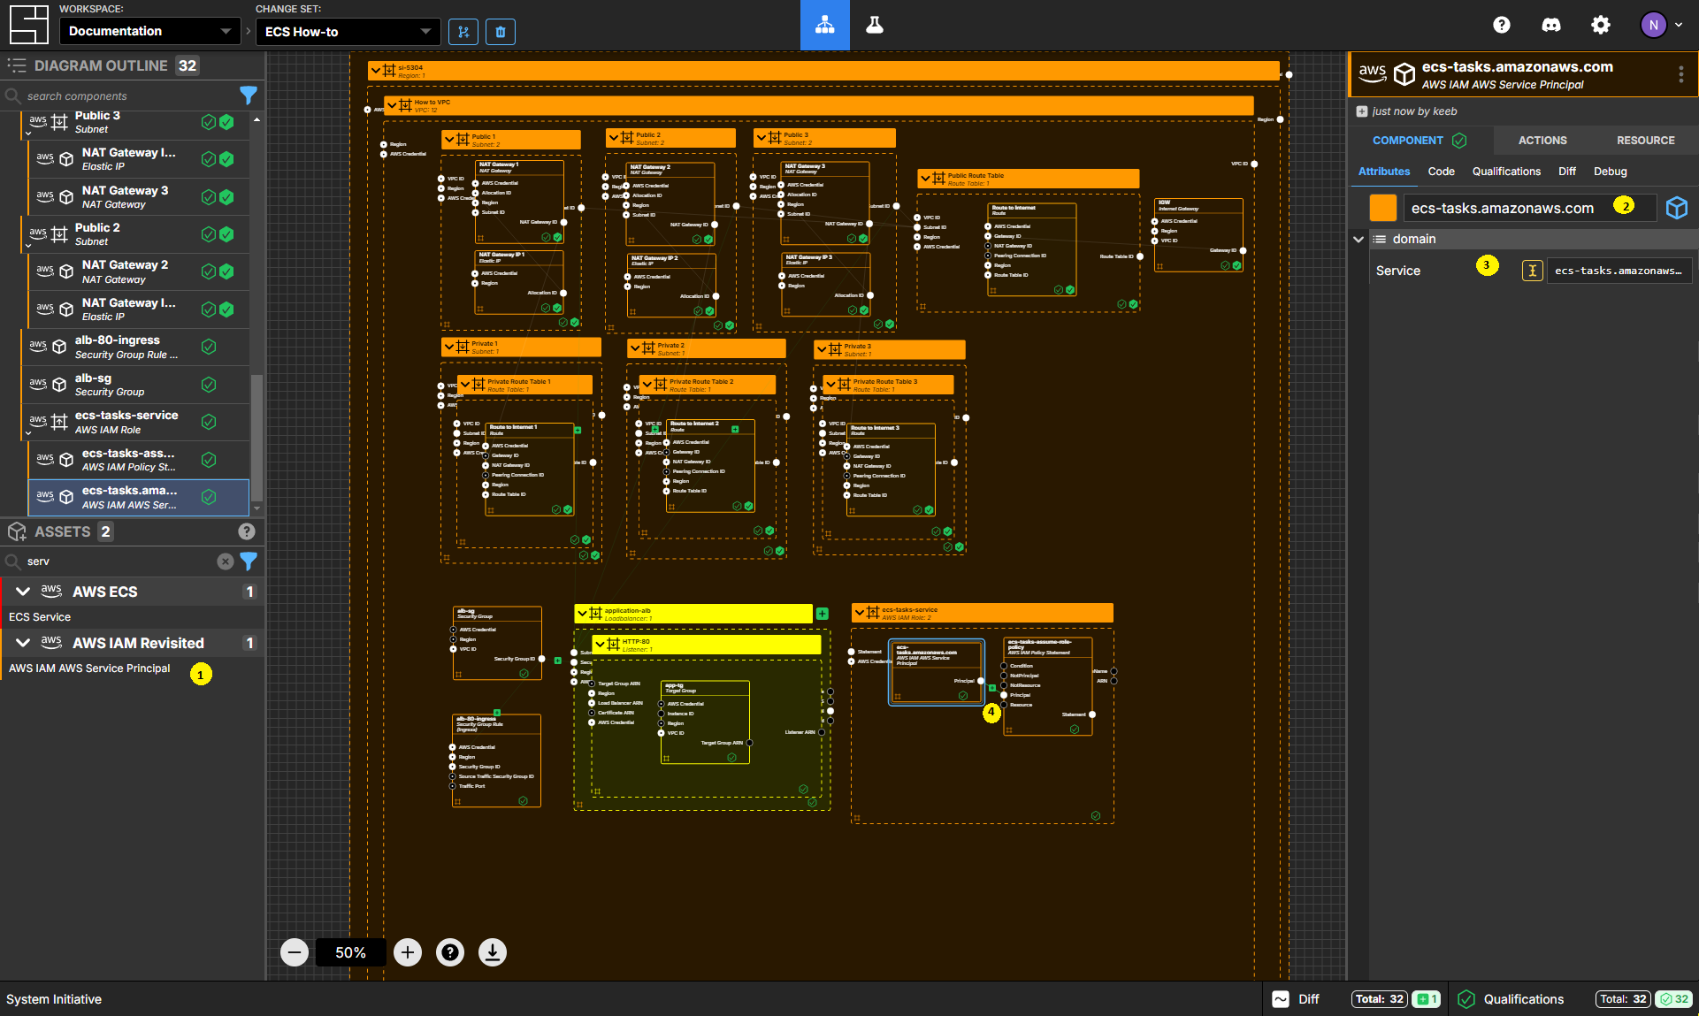This screenshot has width=1699, height=1016.
Task: Click the merge change set icon
Action: point(463,32)
